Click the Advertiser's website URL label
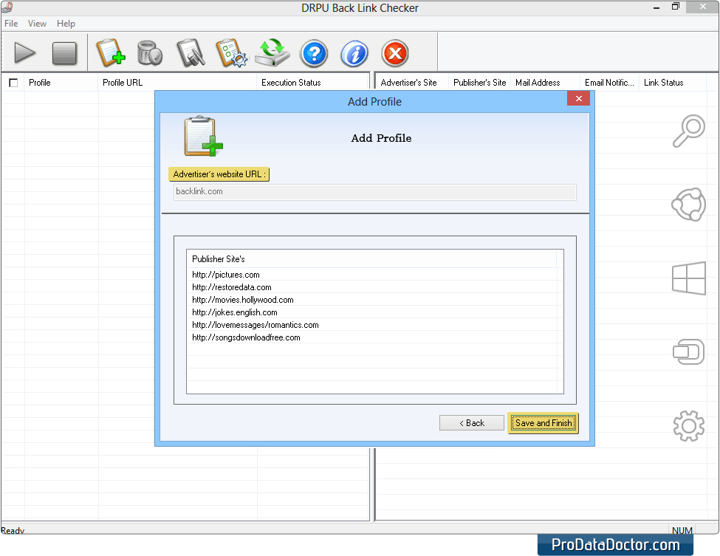 coord(219,174)
